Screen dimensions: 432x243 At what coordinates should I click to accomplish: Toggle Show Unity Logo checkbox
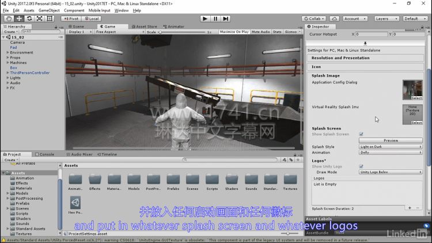pos(361,166)
